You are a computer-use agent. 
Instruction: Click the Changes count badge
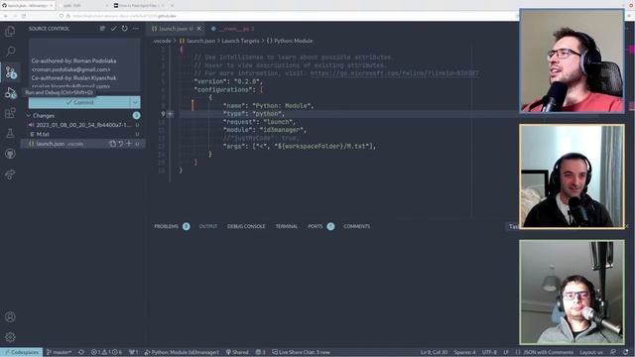pos(137,116)
